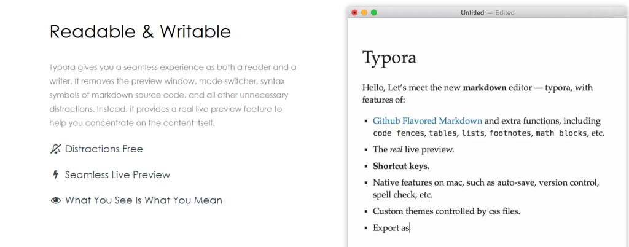Click the Shortcut keys bold list item
The image size is (629, 247).
pos(401,166)
